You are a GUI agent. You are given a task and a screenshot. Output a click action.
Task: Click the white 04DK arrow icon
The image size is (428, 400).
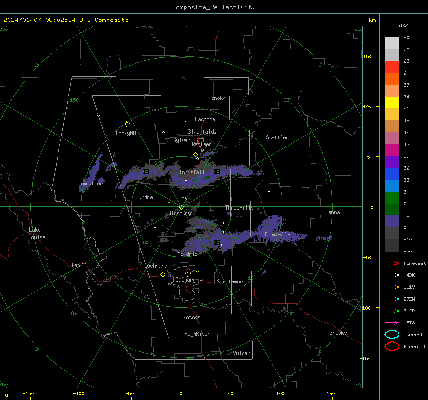tap(392, 275)
